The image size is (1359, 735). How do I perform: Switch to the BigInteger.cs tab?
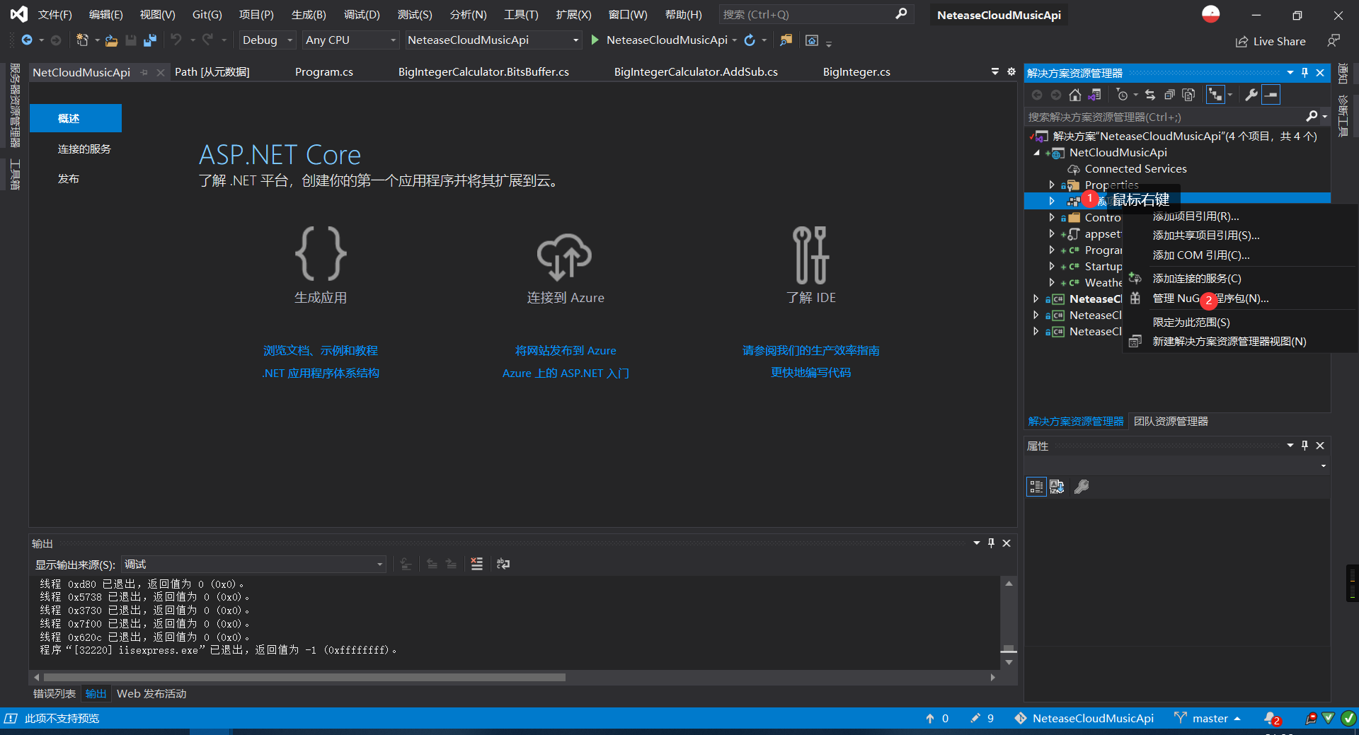856,72
